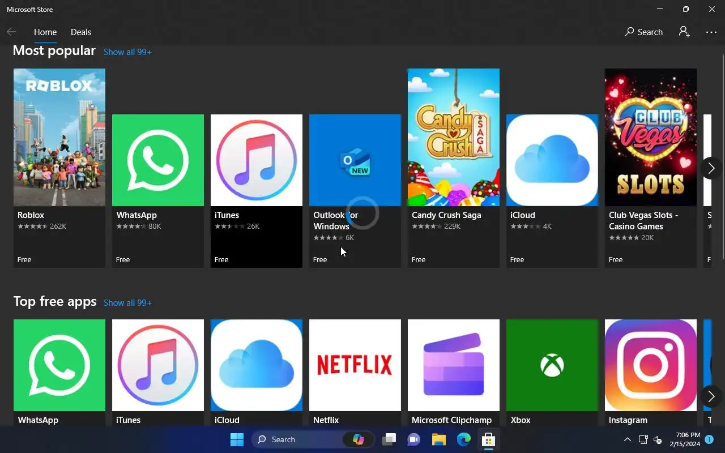The height and width of the screenshot is (453, 725).
Task: Open the Netflix app icon
Action: [355, 365]
